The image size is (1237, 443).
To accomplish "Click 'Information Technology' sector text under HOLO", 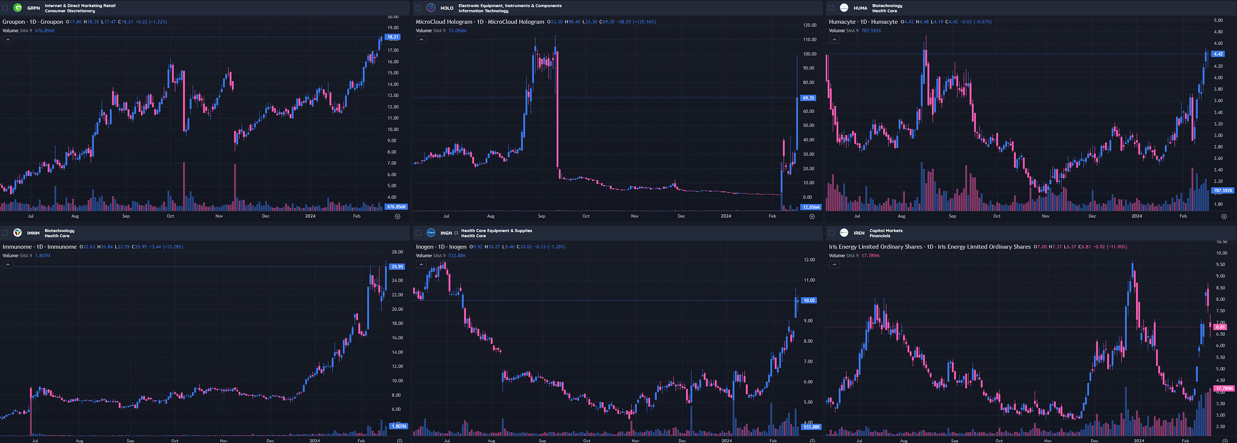I will [x=483, y=11].
